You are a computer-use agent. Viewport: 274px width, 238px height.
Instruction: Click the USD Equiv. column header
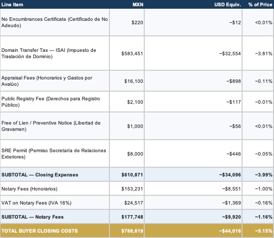[228, 4]
